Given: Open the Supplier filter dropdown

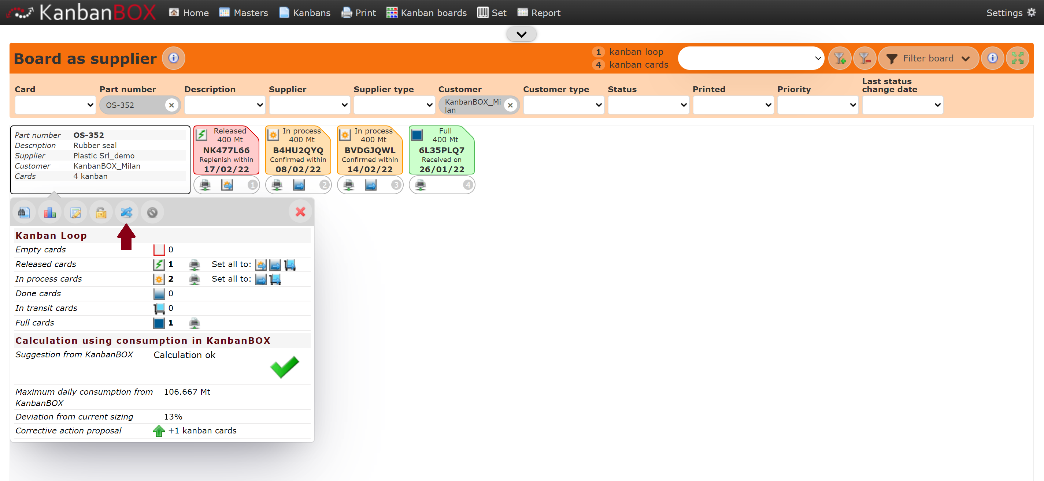Looking at the screenshot, I should 309,105.
